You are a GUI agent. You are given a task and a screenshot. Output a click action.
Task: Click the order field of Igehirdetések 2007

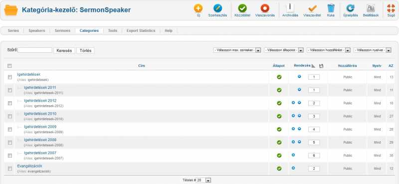(x=314, y=156)
